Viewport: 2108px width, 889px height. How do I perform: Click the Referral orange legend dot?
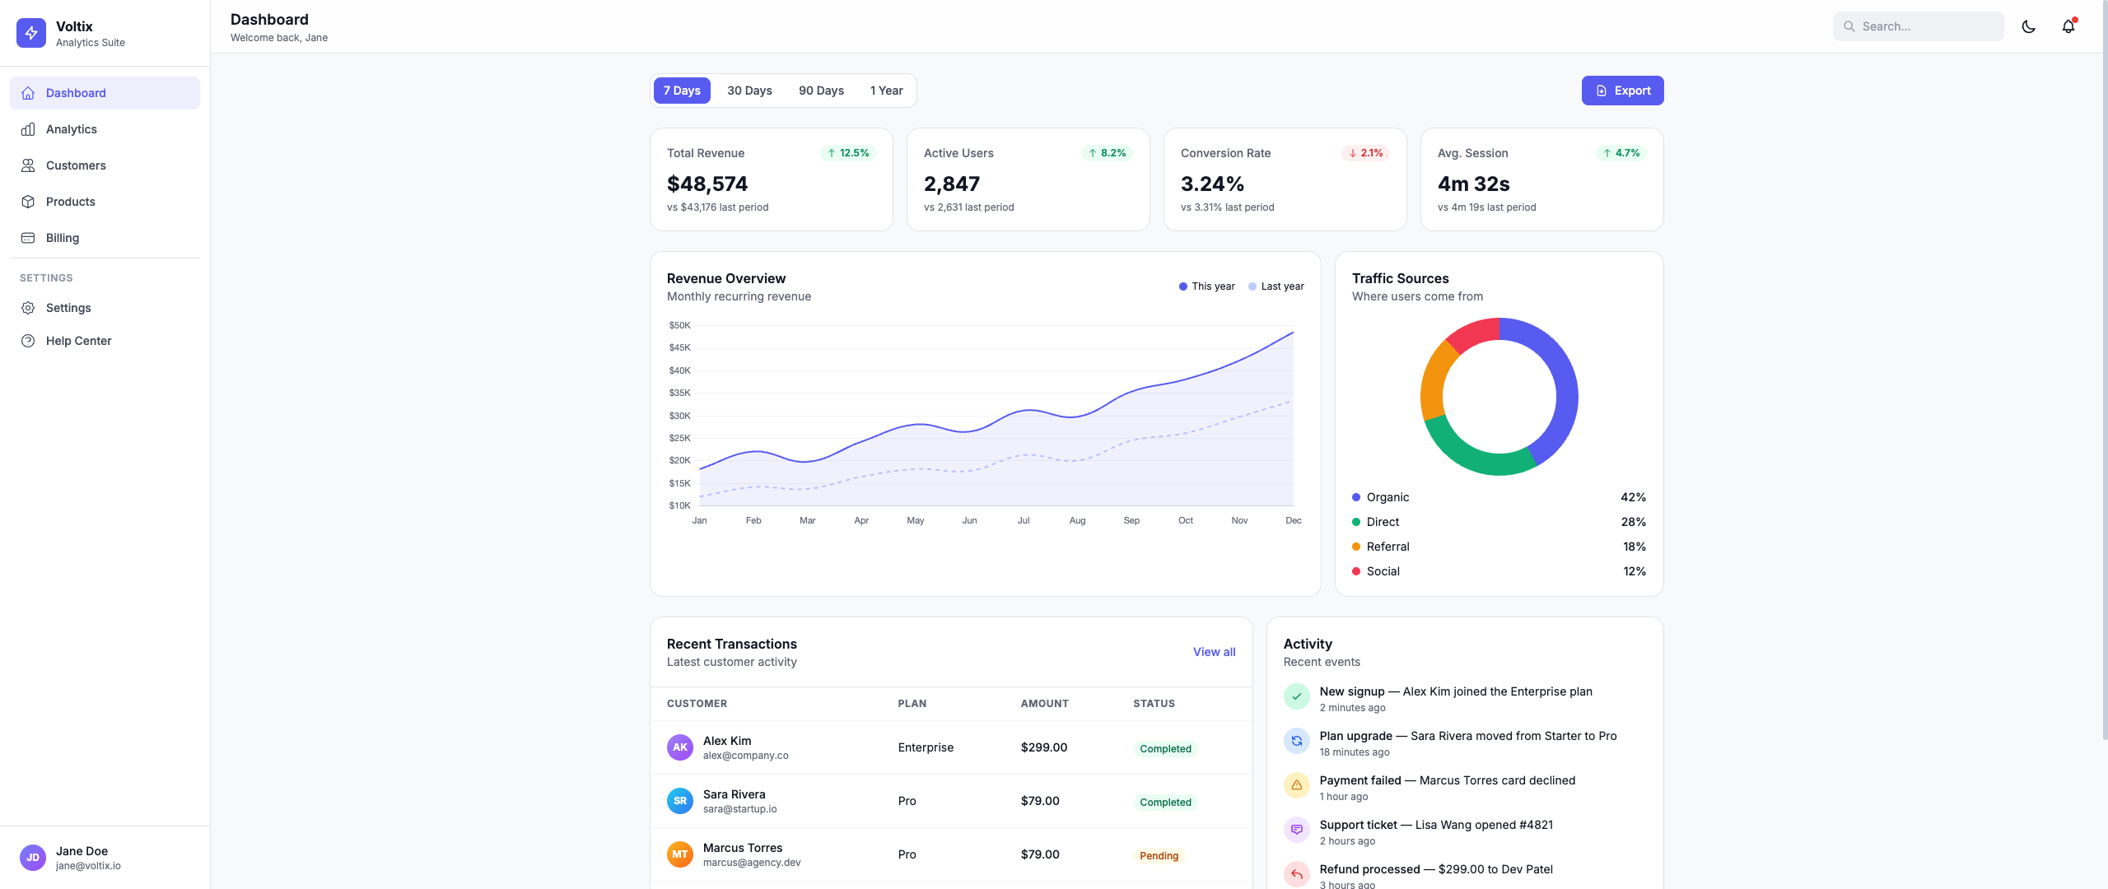[1356, 547]
